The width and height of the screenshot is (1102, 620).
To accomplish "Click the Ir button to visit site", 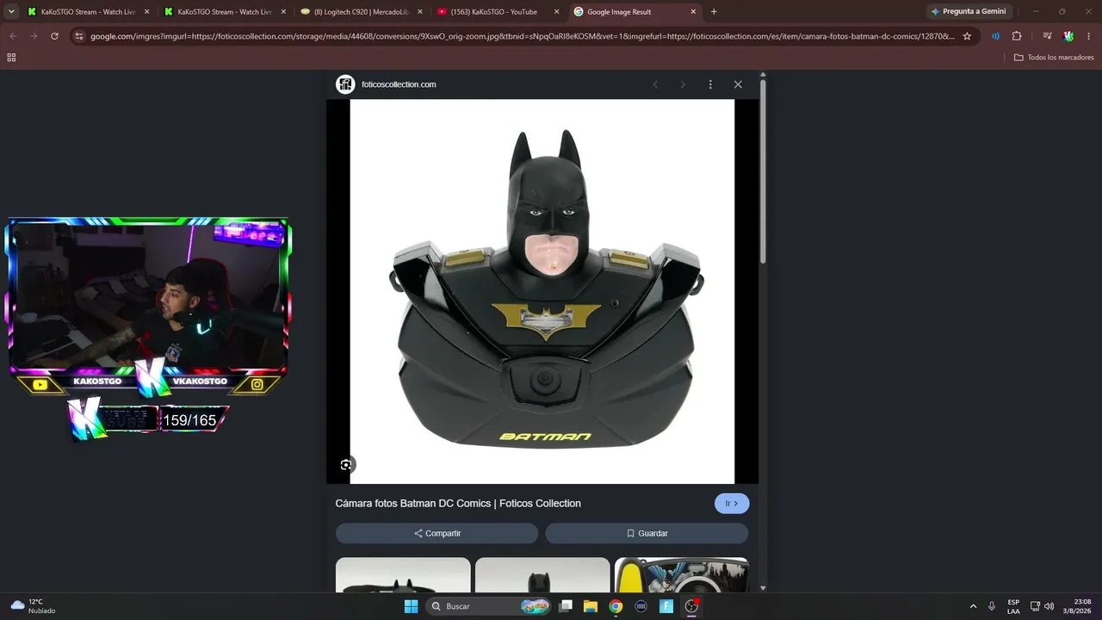I will coord(732,504).
